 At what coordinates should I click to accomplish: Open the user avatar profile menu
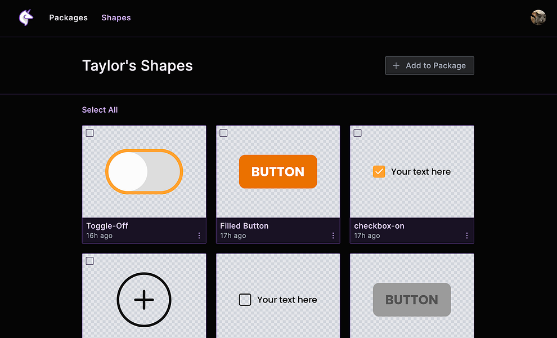point(538,17)
